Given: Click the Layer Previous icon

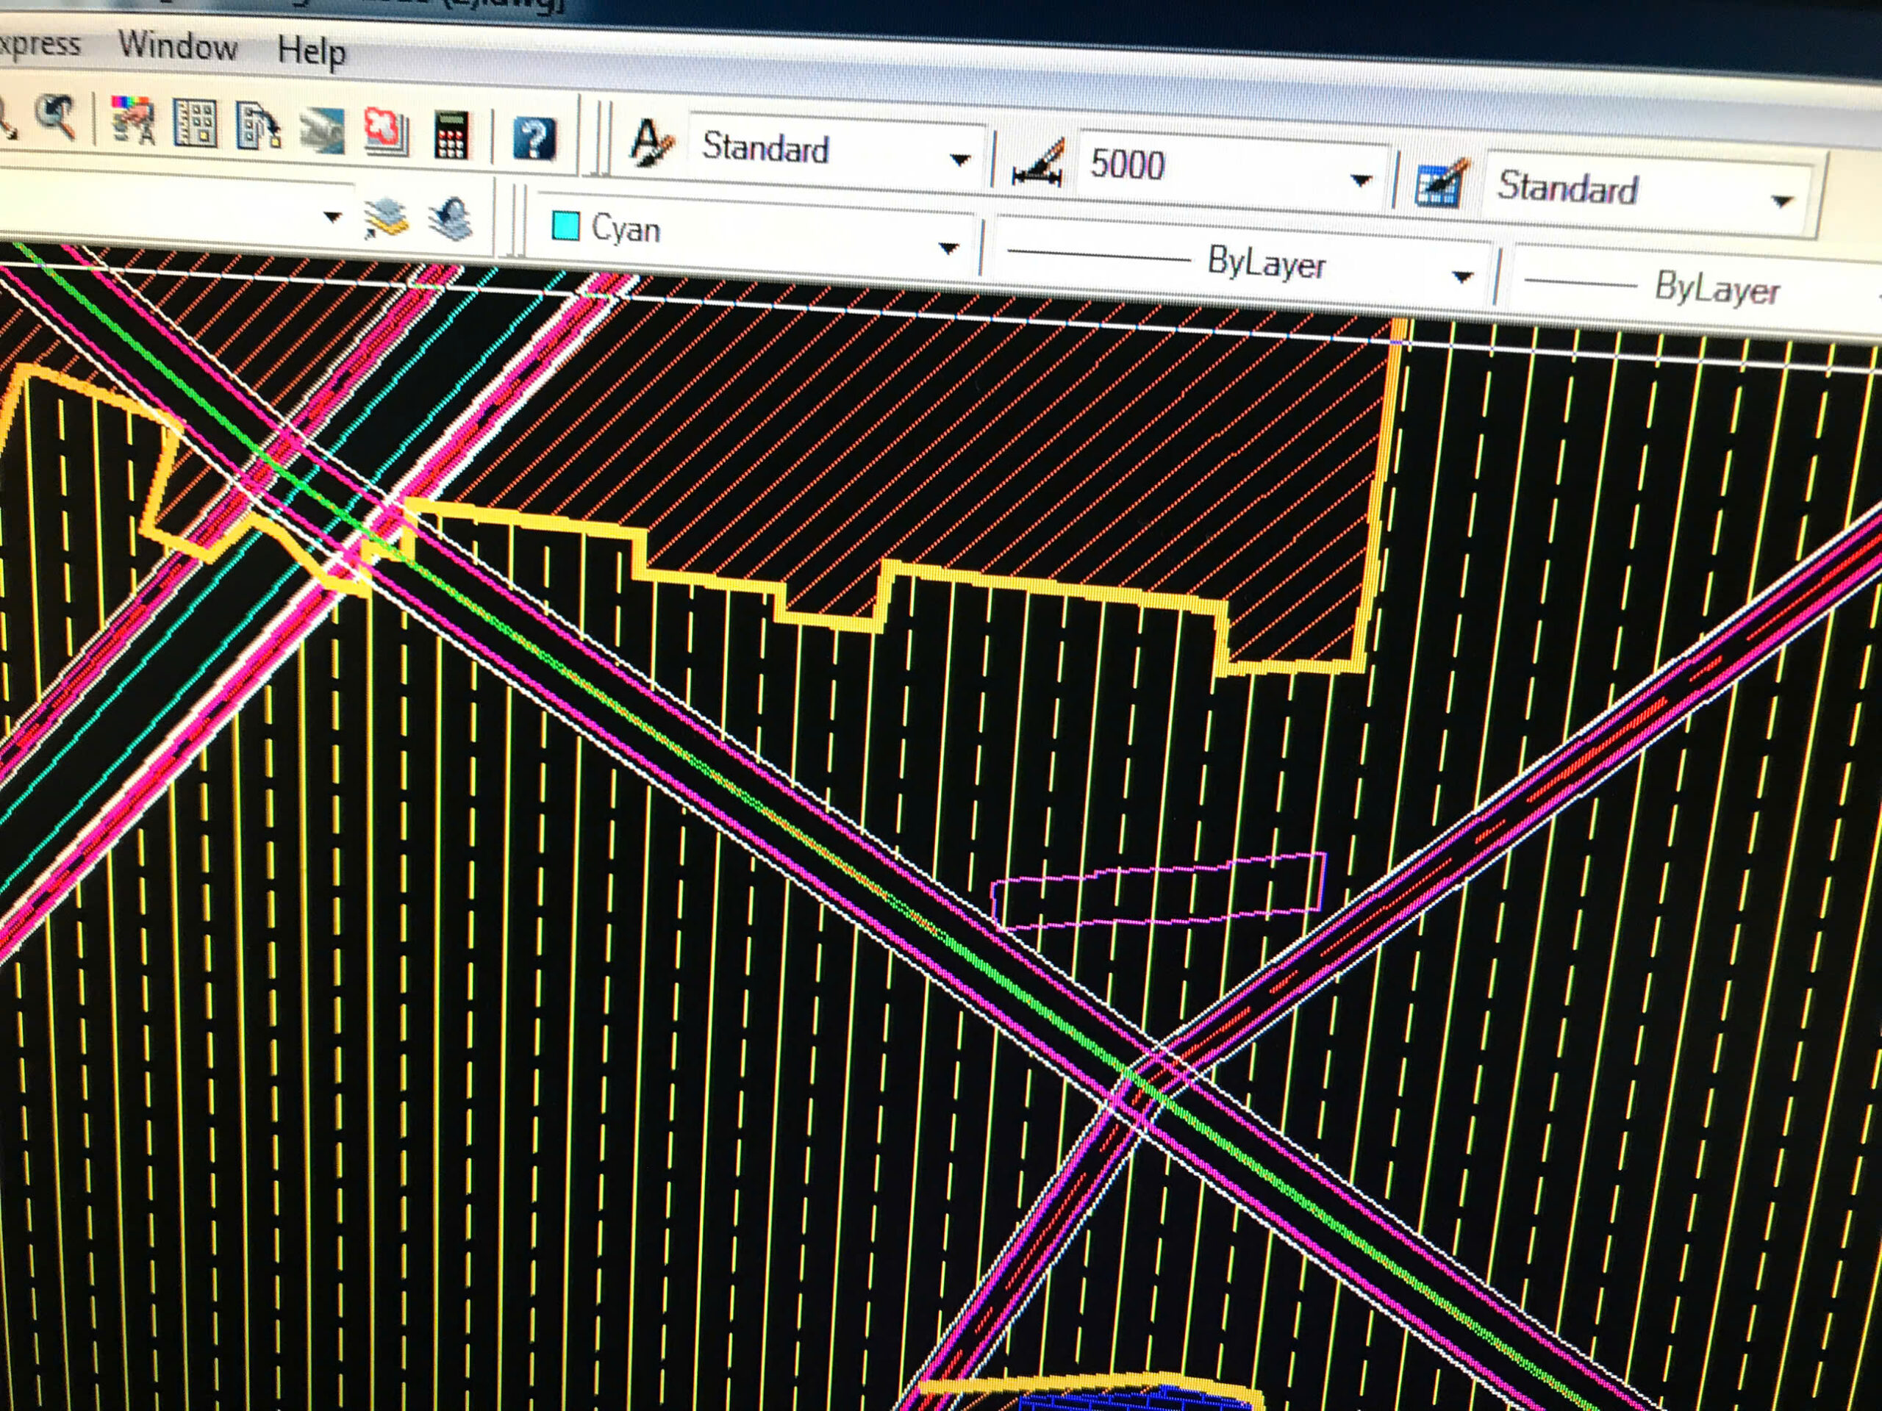Looking at the screenshot, I should (451, 220).
